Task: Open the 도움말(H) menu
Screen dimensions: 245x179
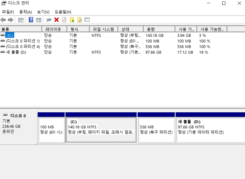Action: (63, 12)
